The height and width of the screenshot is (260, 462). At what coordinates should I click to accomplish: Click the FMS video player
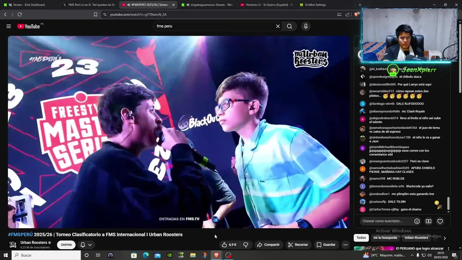179,132
